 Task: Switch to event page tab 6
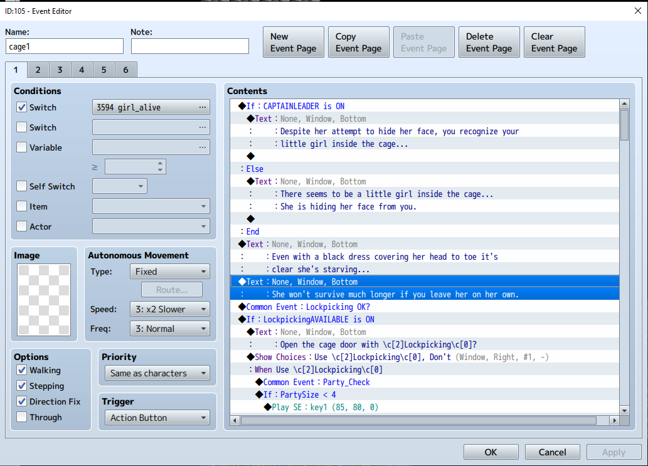[125, 70]
